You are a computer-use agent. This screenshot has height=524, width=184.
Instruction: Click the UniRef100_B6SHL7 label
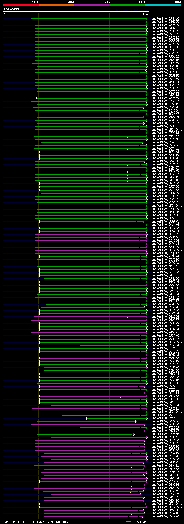(165, 174)
